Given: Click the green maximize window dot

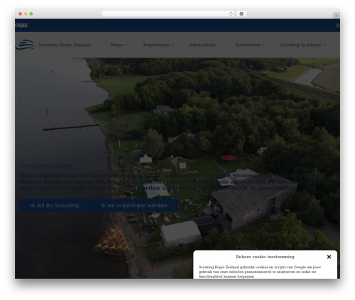Looking at the screenshot, I should point(31,13).
